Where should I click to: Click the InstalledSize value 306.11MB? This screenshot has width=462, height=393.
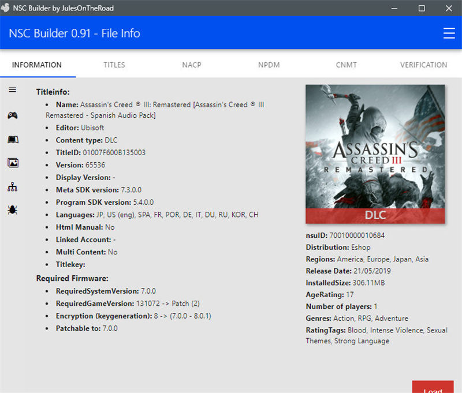point(368,283)
